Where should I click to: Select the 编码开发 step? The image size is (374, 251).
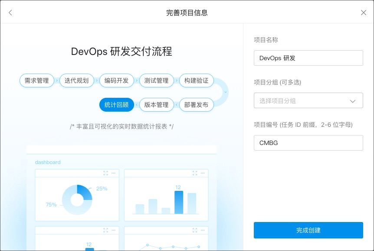(116, 80)
